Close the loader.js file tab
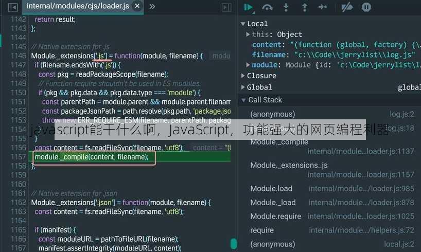The height and width of the screenshot is (252, 421). pyautogui.click(x=137, y=6)
